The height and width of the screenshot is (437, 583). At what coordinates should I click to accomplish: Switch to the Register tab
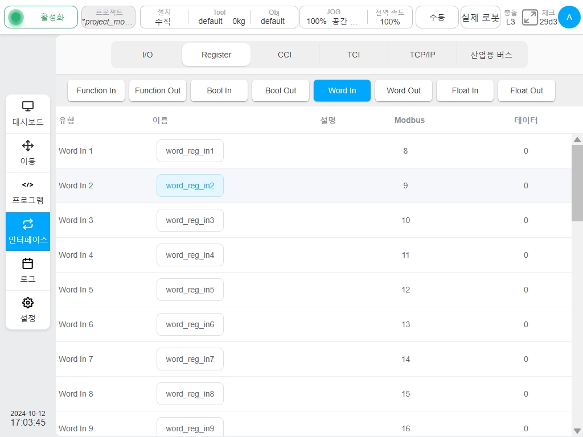[x=216, y=55]
